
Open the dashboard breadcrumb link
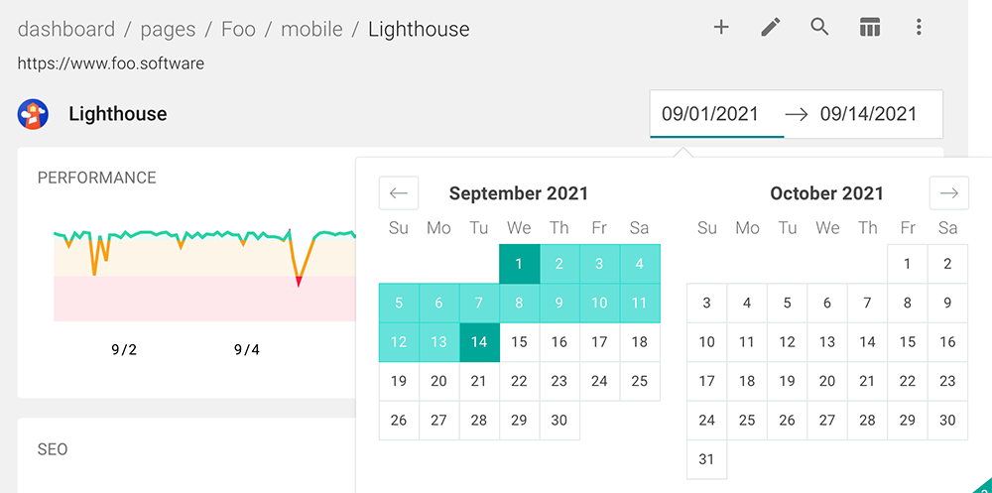(x=66, y=29)
